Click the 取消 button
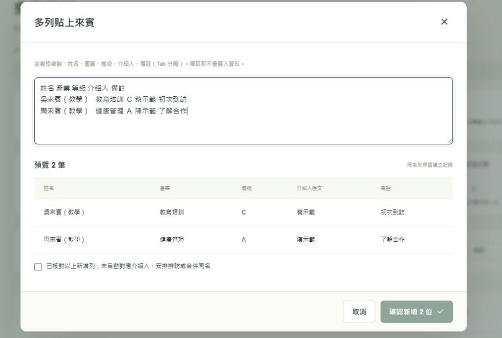 click(359, 311)
